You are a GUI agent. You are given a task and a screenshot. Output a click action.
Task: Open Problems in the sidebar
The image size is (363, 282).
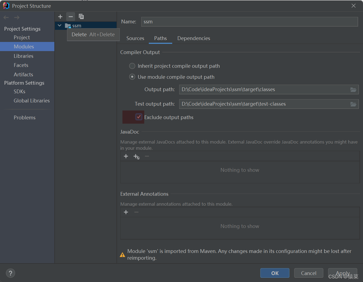(x=24, y=117)
